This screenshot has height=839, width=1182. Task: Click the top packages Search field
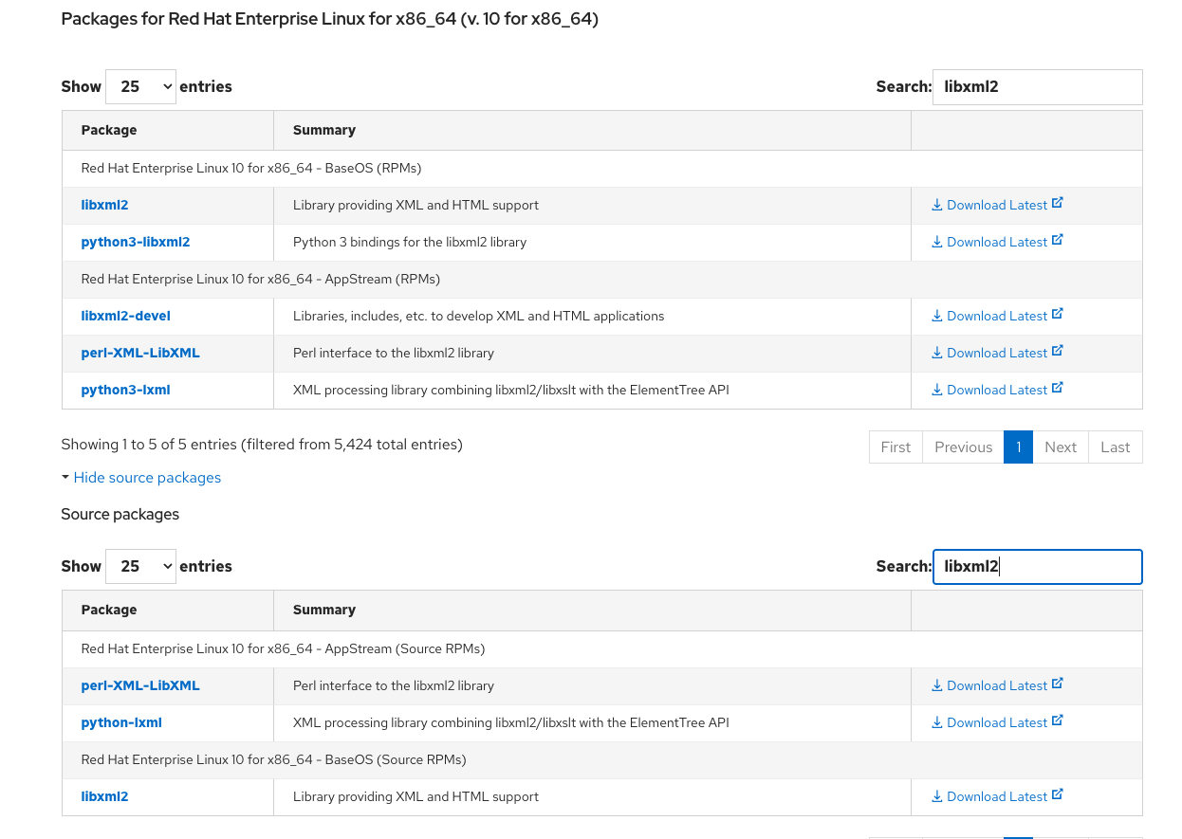(x=1037, y=86)
